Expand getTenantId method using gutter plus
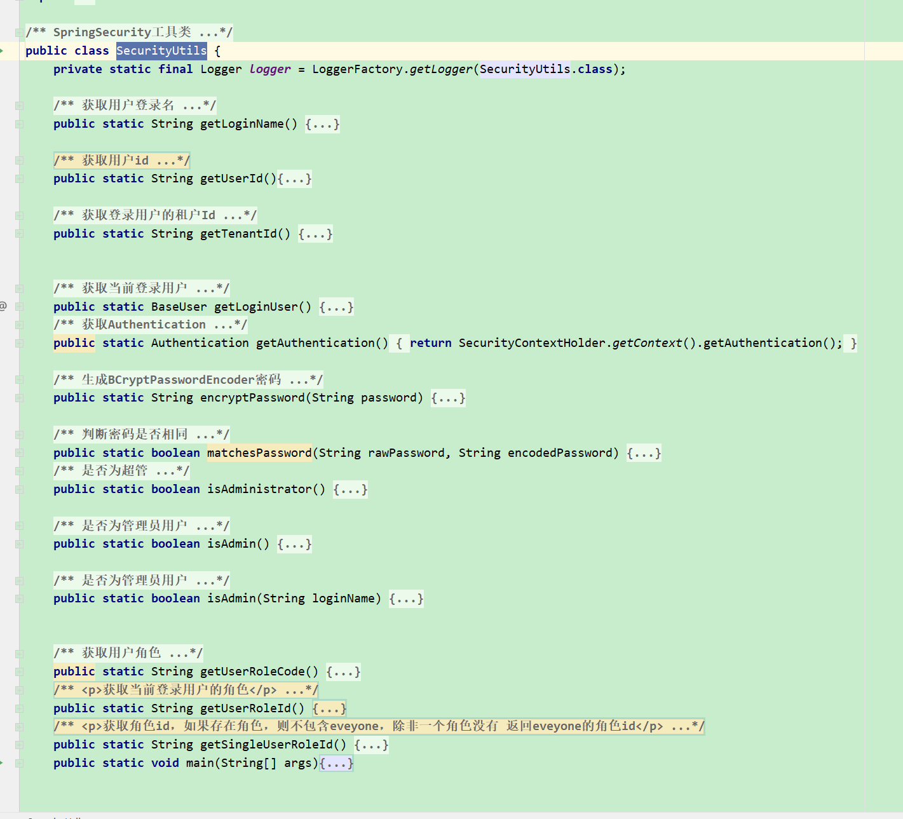 [19, 234]
